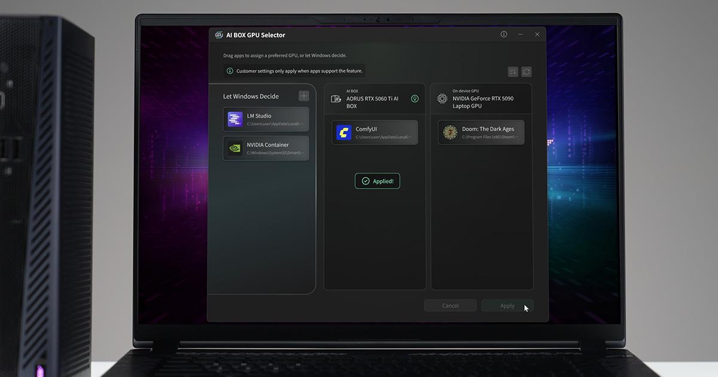Click the 'AI BOX GPU Selector' window title
The image size is (718, 377).
coord(255,35)
